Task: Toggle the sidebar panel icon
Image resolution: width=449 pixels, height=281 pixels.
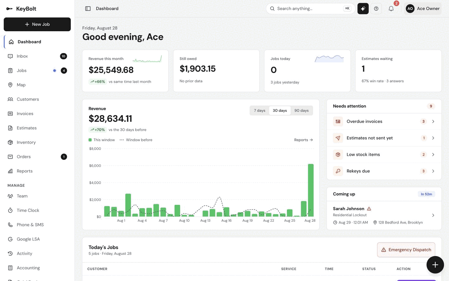Action: tap(88, 9)
